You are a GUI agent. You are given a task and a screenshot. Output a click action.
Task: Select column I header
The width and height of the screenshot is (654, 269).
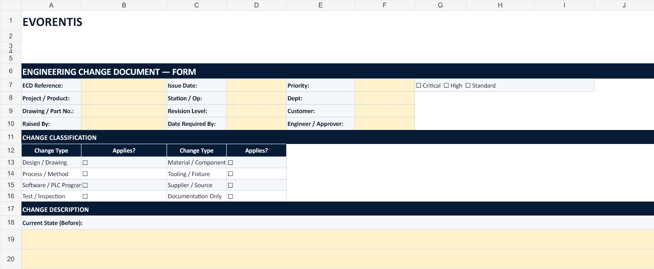(x=564, y=5)
